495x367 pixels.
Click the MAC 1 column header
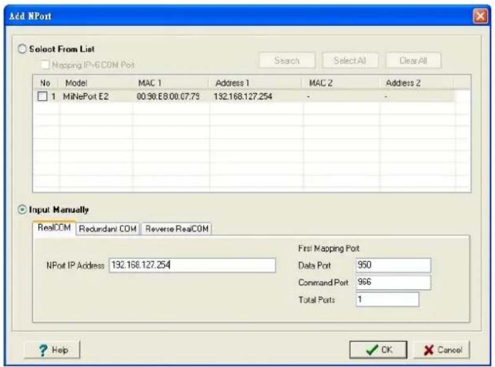click(171, 83)
